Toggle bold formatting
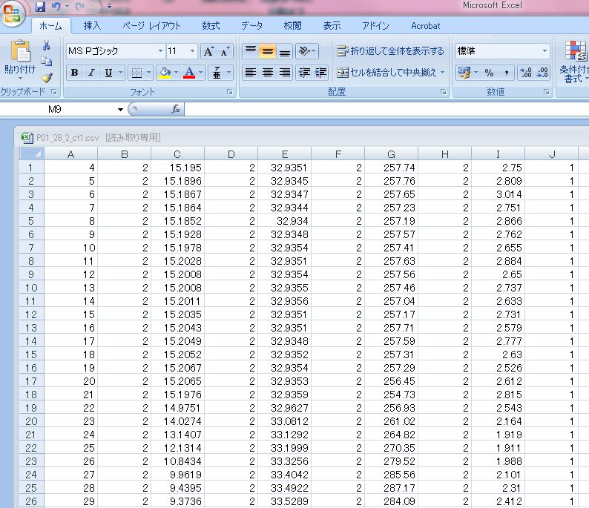Image resolution: width=589 pixels, height=508 pixels. click(74, 73)
